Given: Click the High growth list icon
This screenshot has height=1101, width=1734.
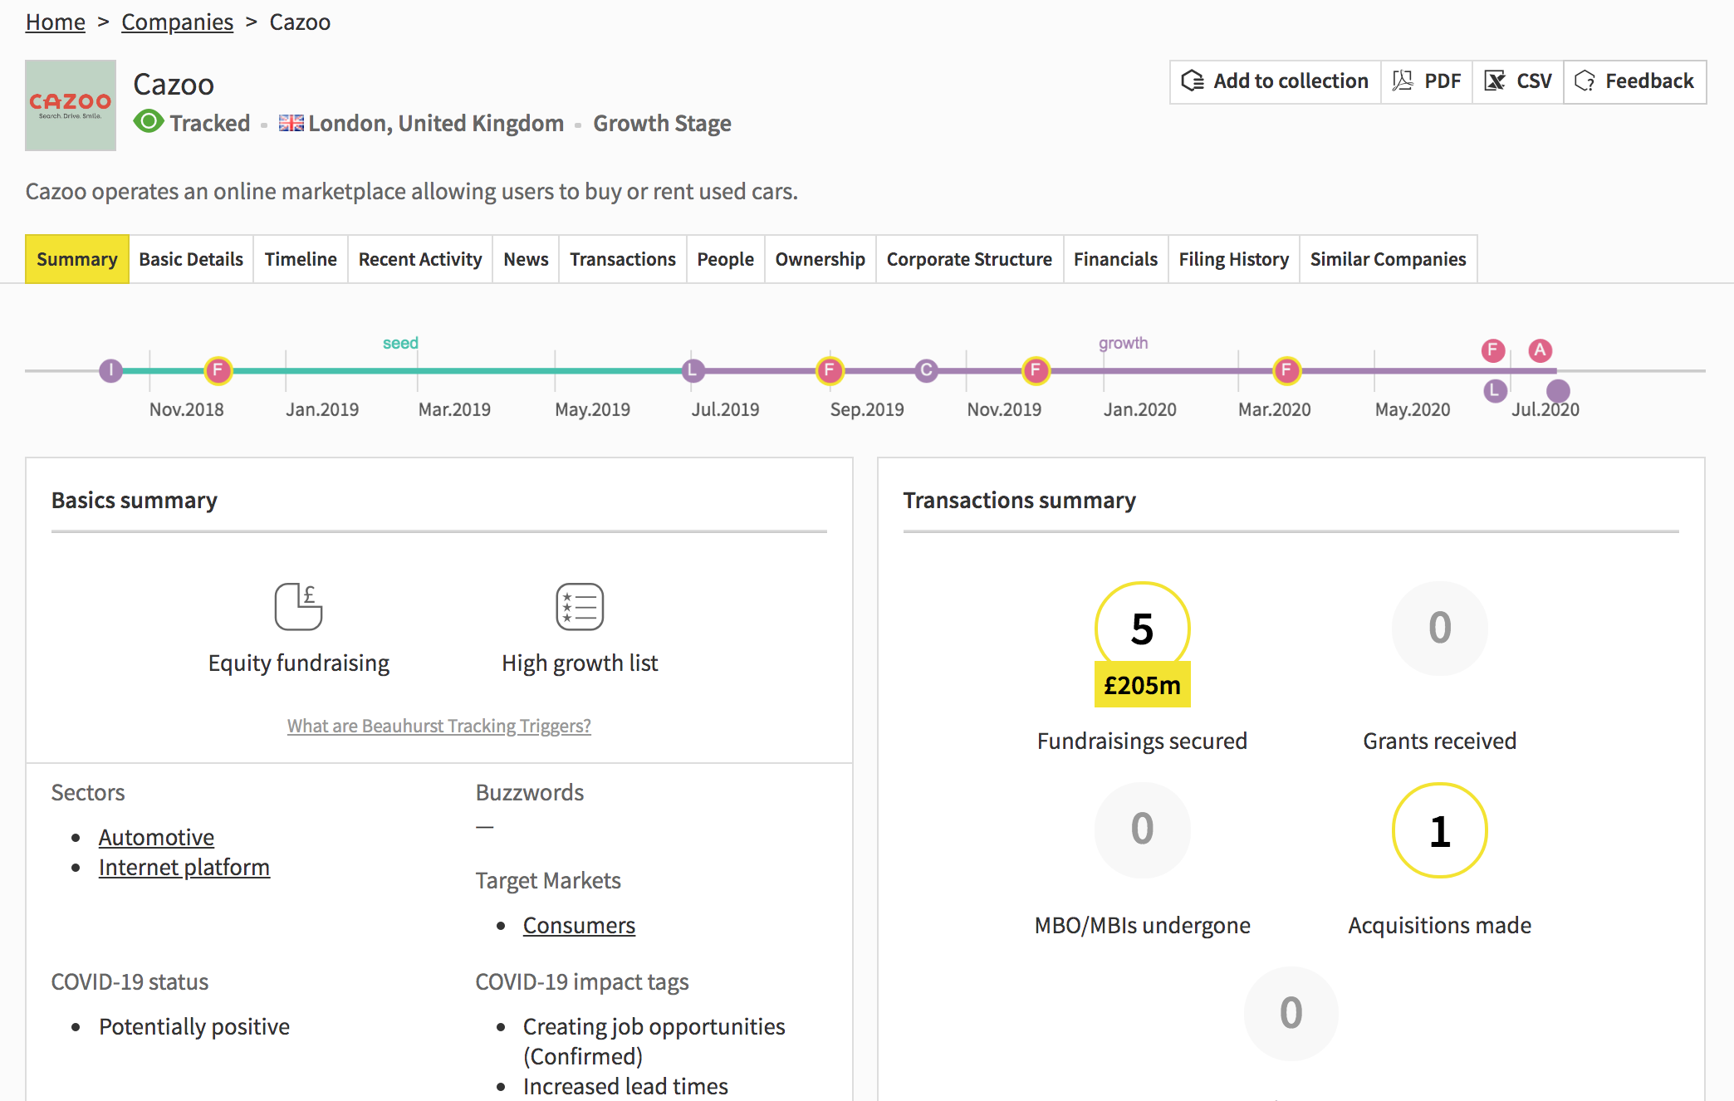Looking at the screenshot, I should pos(580,606).
